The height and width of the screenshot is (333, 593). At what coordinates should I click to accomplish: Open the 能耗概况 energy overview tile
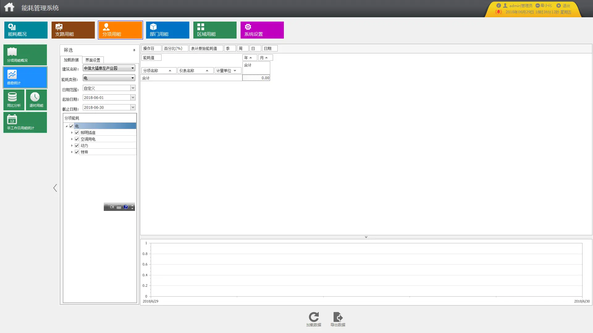[x=26, y=30]
